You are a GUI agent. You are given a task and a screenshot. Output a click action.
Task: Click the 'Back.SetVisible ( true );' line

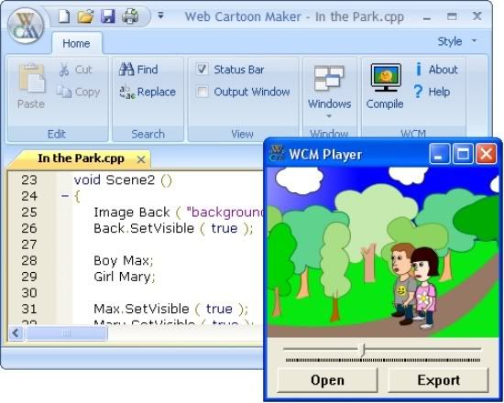(x=173, y=228)
